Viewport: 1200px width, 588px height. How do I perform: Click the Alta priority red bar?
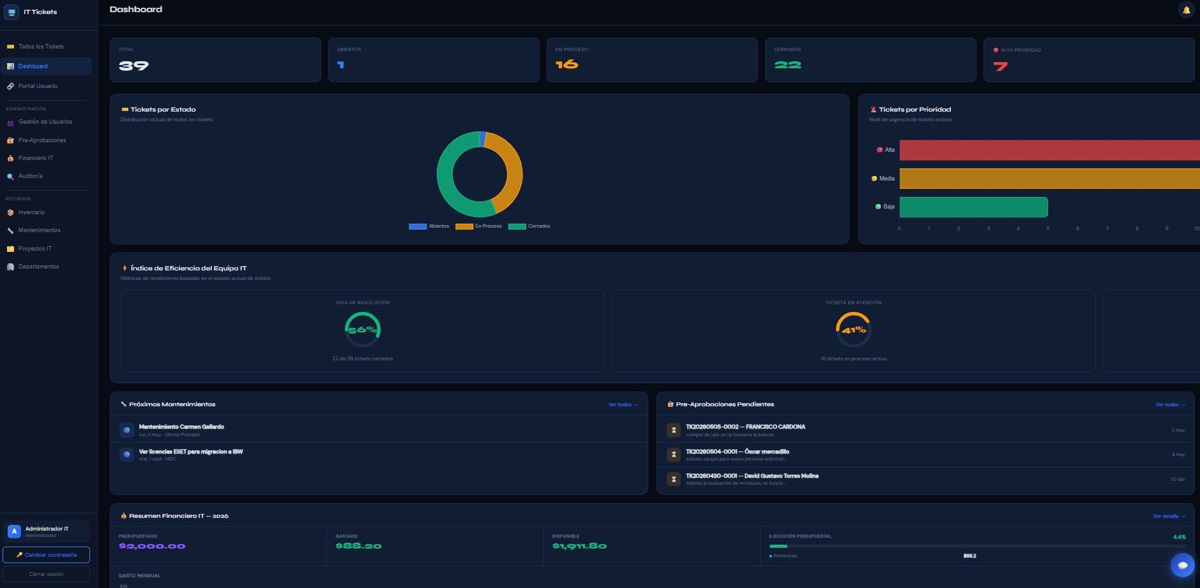coord(1049,150)
